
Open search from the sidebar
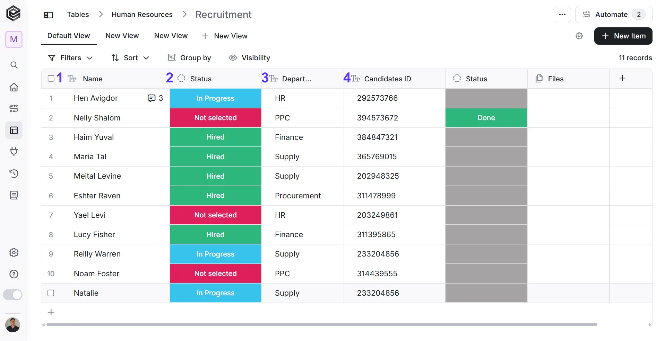14,65
